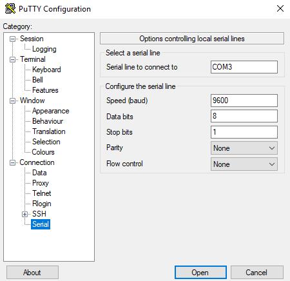This screenshot has height=281, width=290.
Task: Click the Cancel button
Action: pos(257,273)
